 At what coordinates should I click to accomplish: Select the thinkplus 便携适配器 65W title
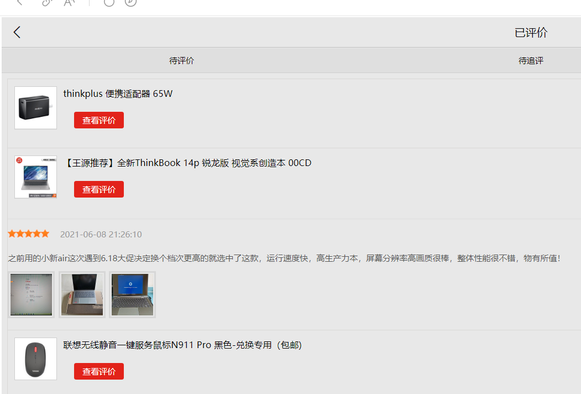pyautogui.click(x=118, y=94)
